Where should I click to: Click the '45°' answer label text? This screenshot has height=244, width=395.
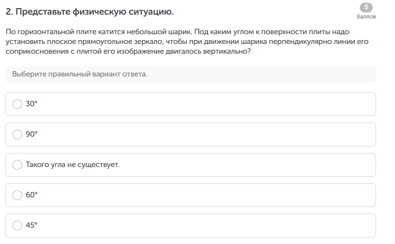32,225
